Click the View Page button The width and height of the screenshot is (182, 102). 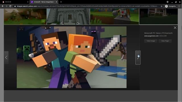(x=165, y=41)
